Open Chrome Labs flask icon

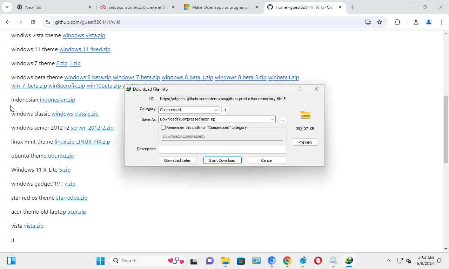coord(416,22)
